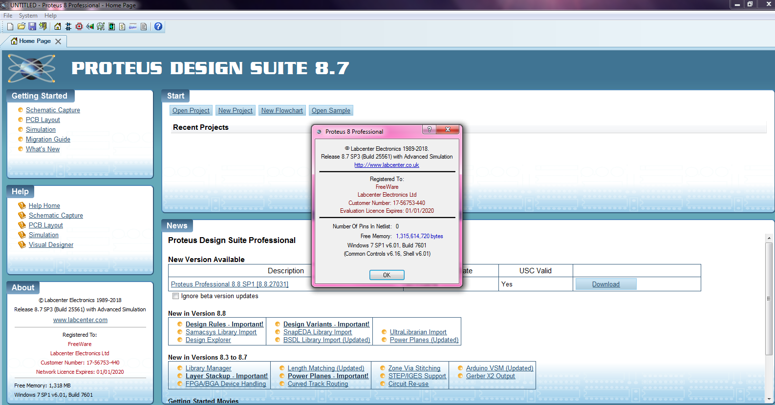Viewport: 775px width, 405px height.
Task: Open the File menu
Action: (8, 16)
